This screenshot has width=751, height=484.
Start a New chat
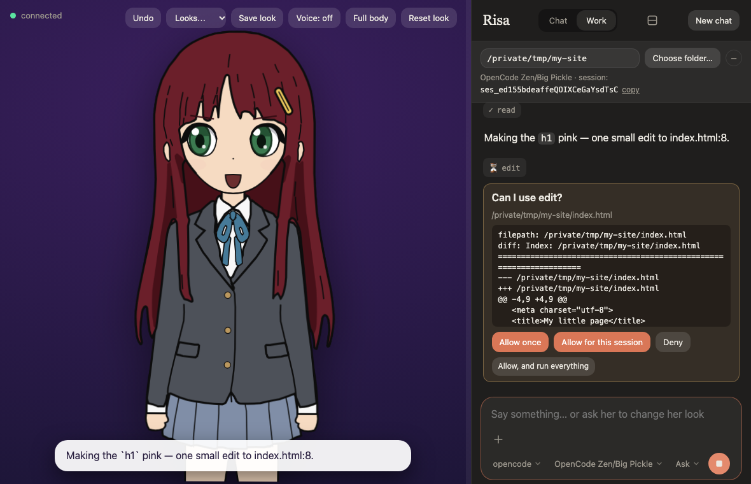[x=713, y=20]
